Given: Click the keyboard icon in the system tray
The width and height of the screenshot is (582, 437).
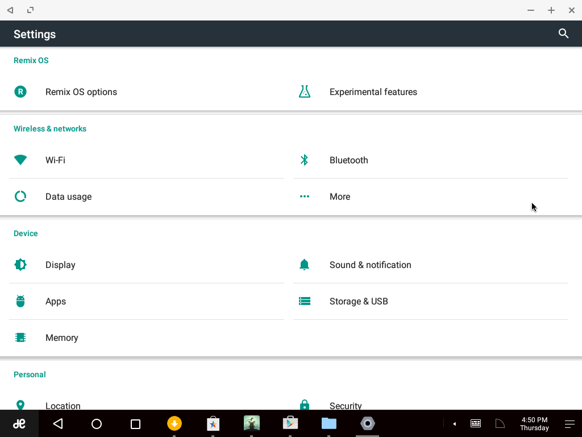Looking at the screenshot, I should pyautogui.click(x=476, y=423).
